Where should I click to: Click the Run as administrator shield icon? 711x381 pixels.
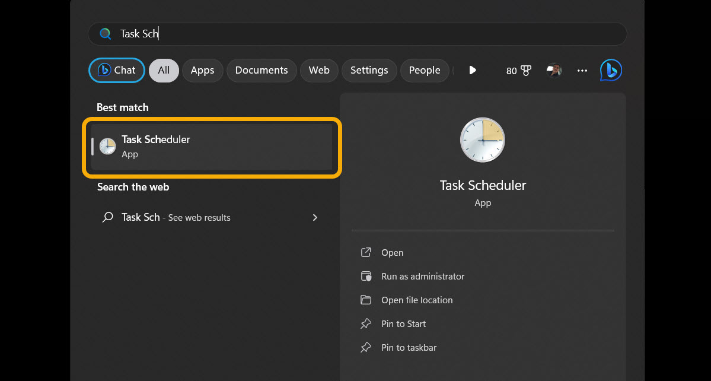pos(366,276)
